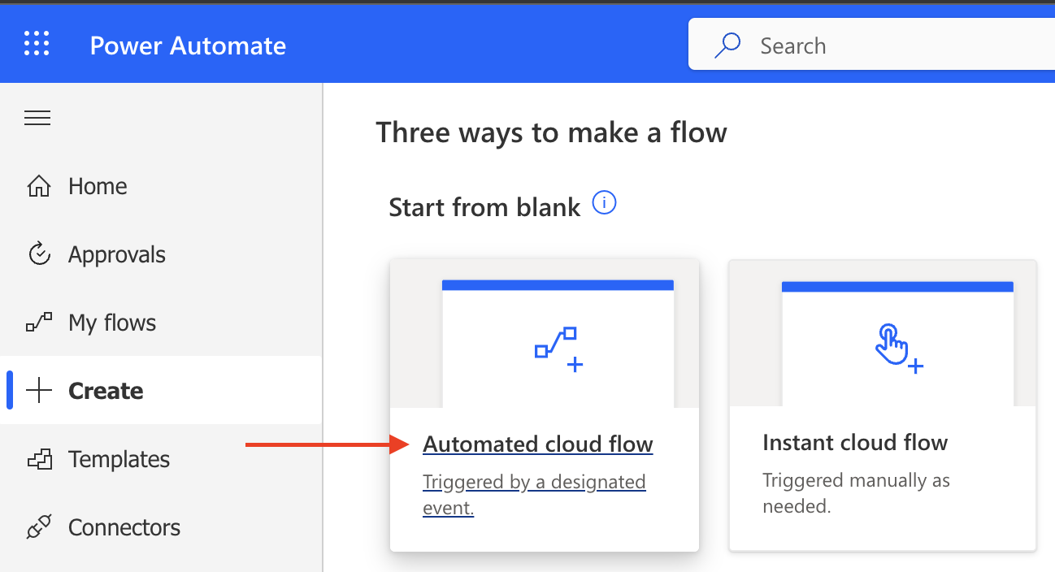The image size is (1055, 572).
Task: Click the Home house icon
Action: pos(38,186)
